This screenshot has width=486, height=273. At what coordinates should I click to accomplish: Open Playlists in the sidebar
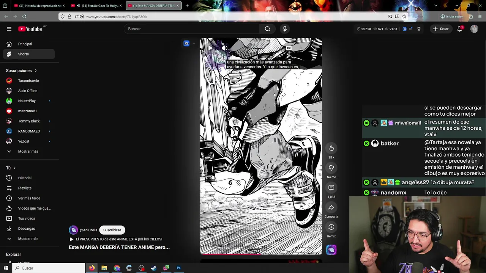(x=29, y=188)
